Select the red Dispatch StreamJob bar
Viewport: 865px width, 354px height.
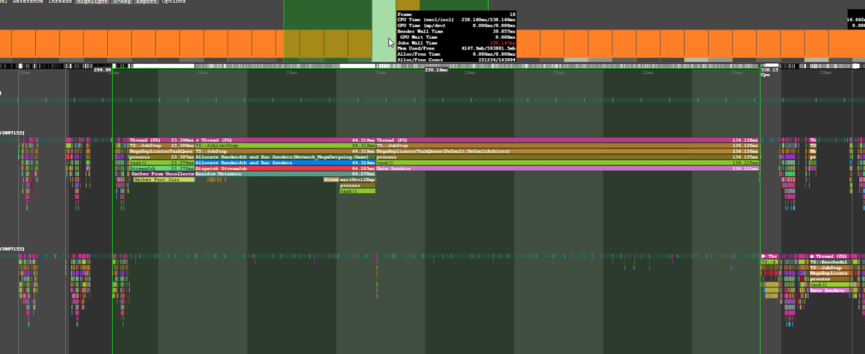point(285,168)
